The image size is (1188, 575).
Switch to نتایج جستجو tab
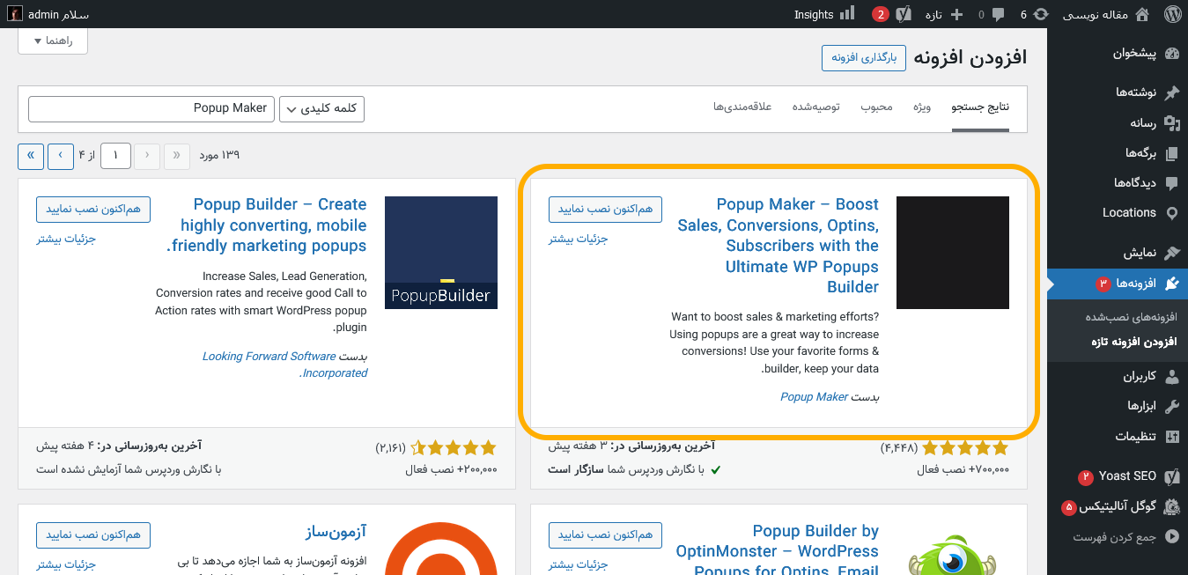pos(980,107)
